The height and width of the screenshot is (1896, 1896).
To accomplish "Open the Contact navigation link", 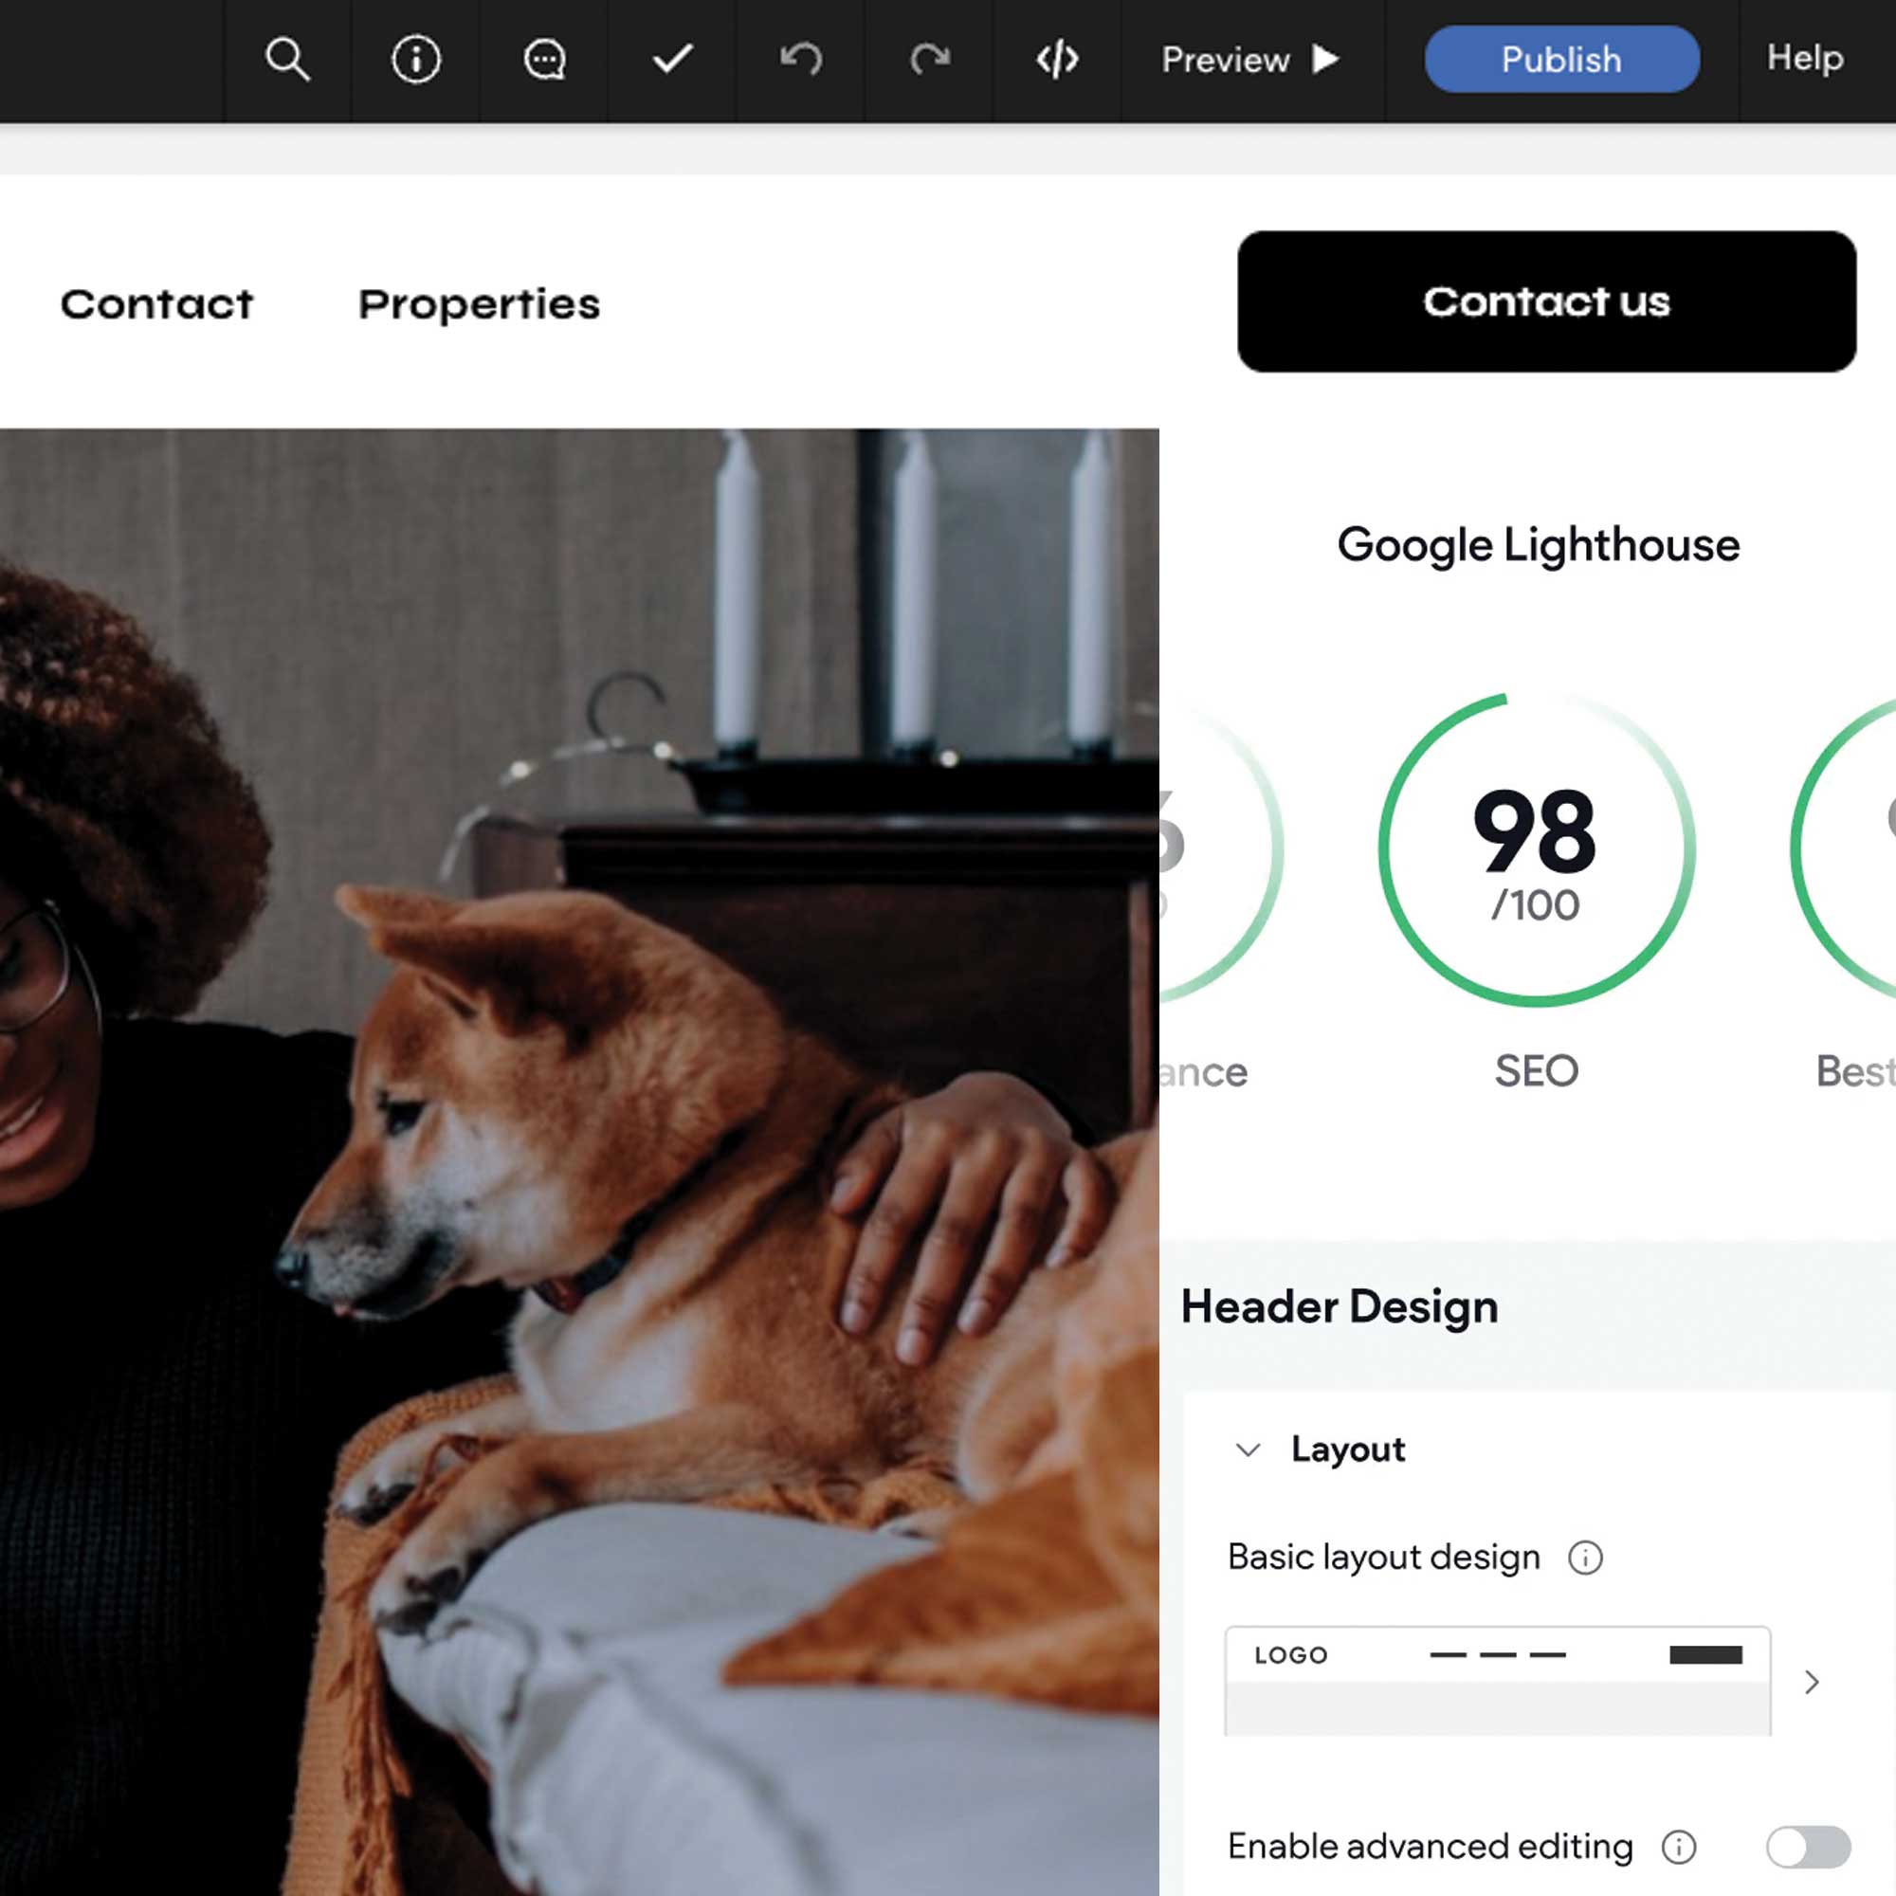I will 157,304.
